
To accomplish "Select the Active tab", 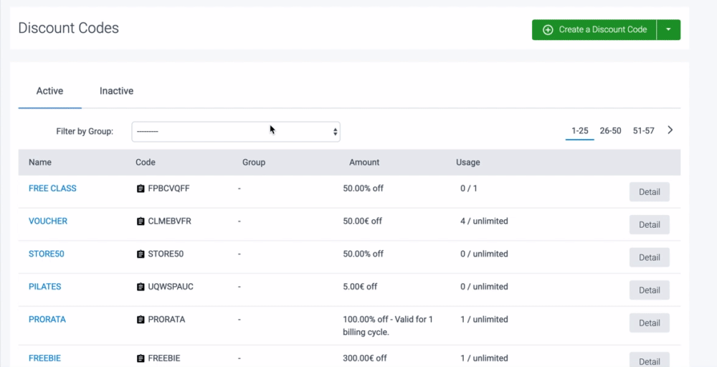I will [49, 91].
